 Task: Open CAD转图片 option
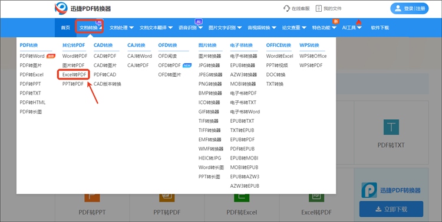pyautogui.click(x=105, y=66)
